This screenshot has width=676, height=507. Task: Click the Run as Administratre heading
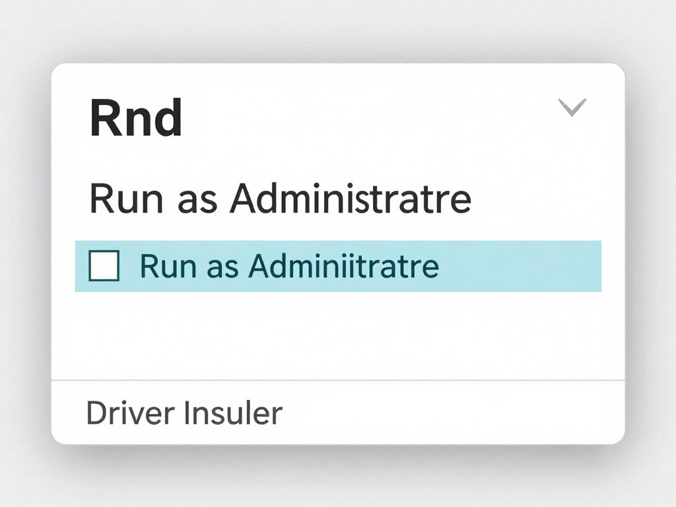click(x=281, y=197)
